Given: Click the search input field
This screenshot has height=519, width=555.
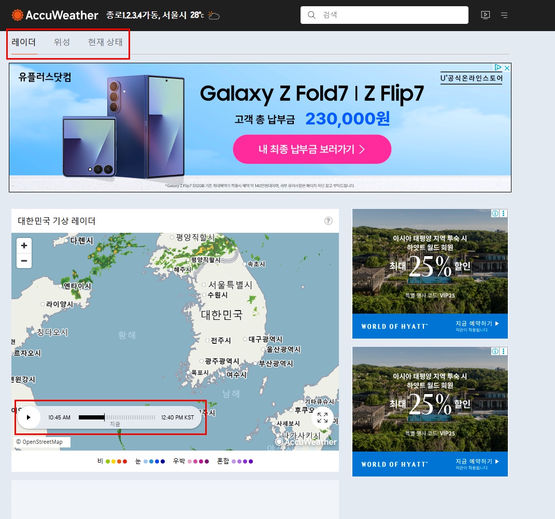Looking at the screenshot, I should [x=385, y=15].
